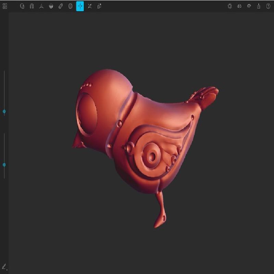Image resolution: width=274 pixels, height=274 pixels.
Task: Select the first sculpt brush tool
Action: click(22, 6)
